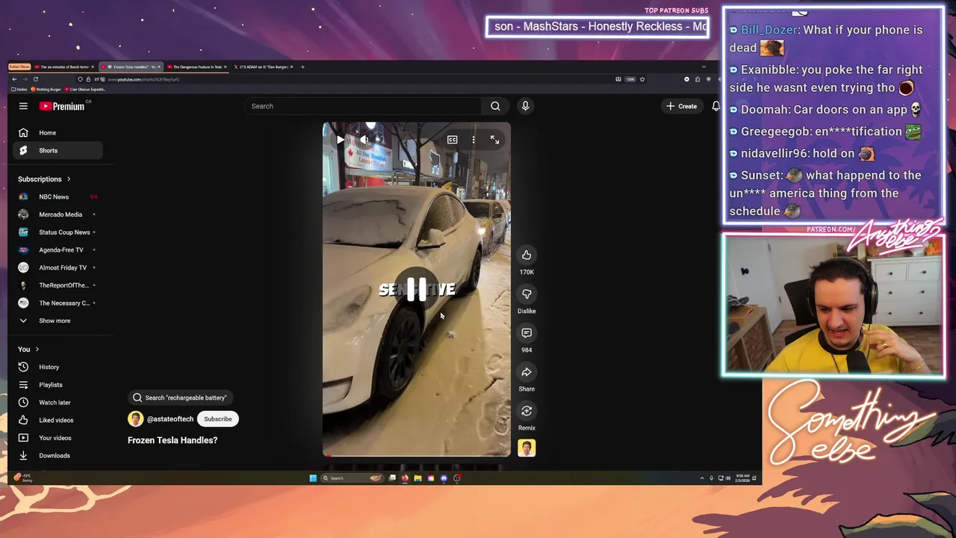Open the Short's three-dot more options
Image resolution: width=956 pixels, height=538 pixels.
473,140
